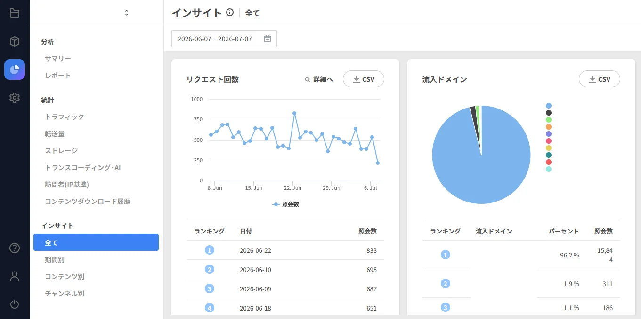Open the settings gear icon

(15, 98)
